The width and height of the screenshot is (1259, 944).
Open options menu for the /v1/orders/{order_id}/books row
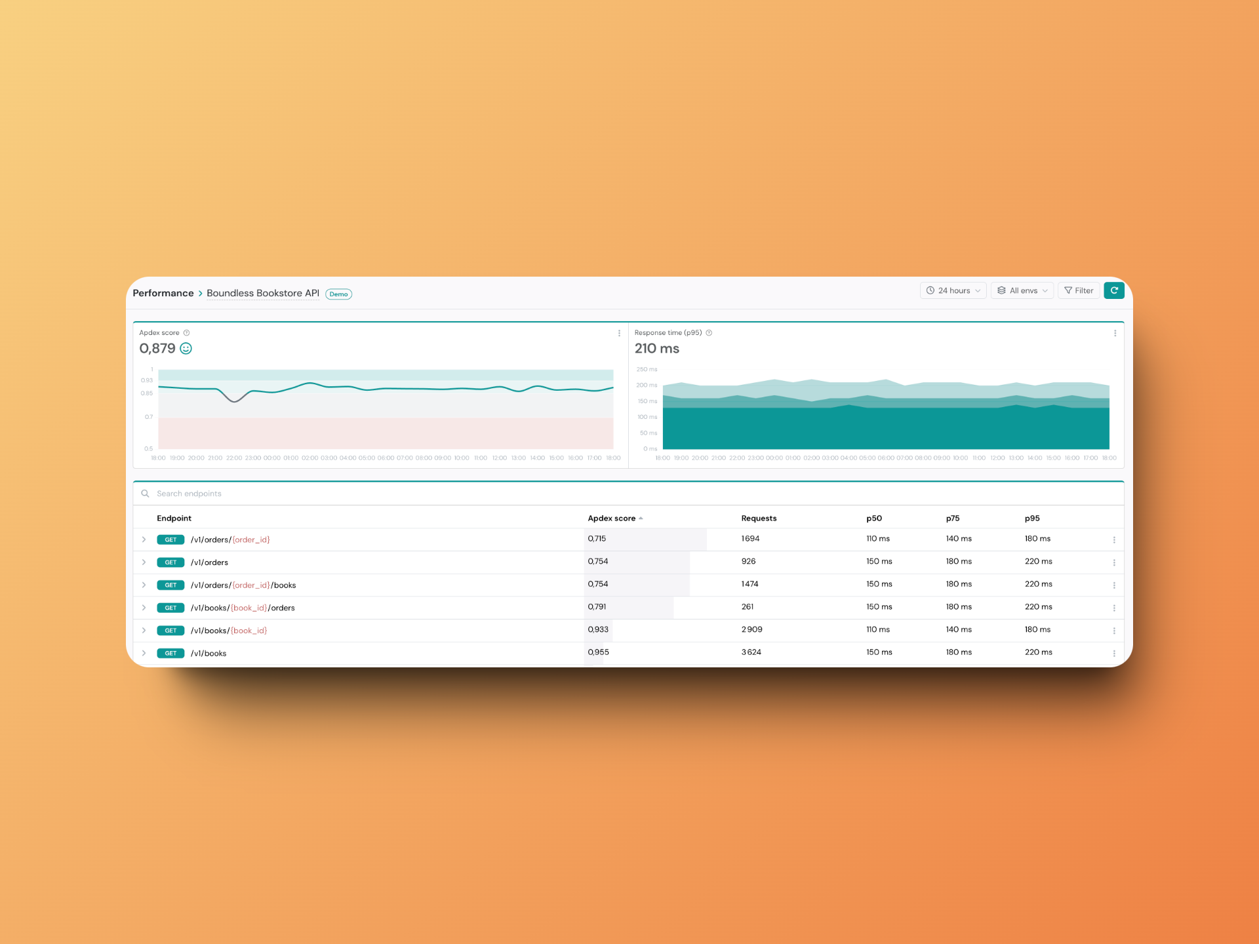click(1114, 585)
